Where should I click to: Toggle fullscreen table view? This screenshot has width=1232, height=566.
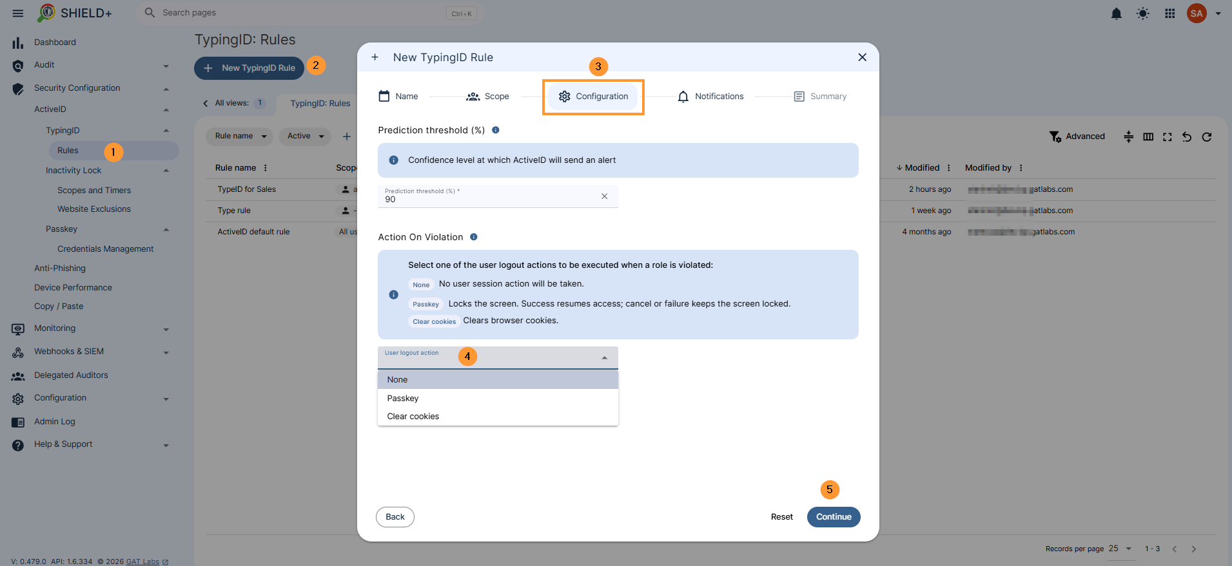[1168, 137]
